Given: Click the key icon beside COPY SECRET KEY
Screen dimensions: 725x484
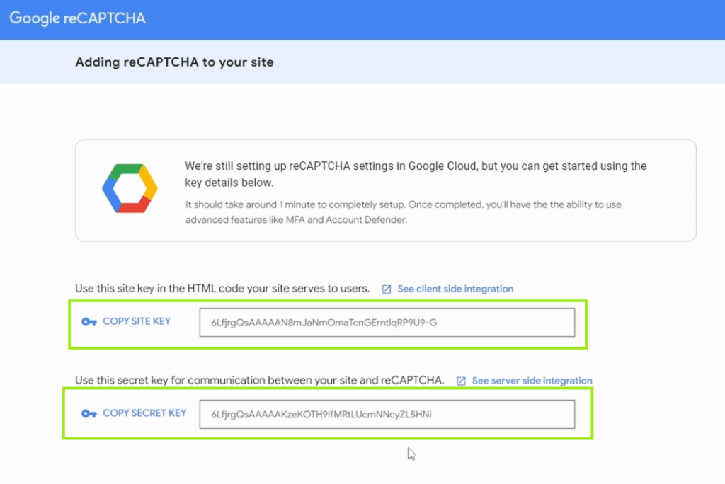Looking at the screenshot, I should [x=89, y=414].
